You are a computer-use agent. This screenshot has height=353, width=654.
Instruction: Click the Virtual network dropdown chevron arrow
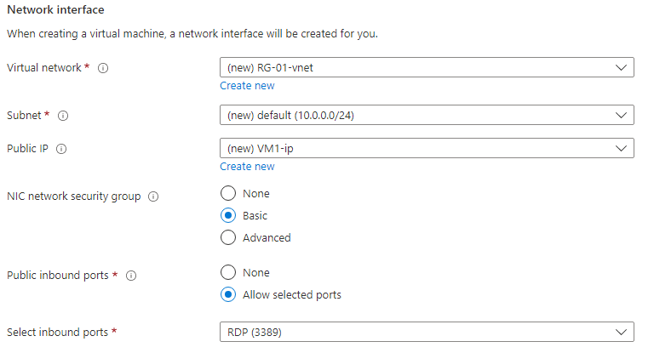pyautogui.click(x=621, y=68)
